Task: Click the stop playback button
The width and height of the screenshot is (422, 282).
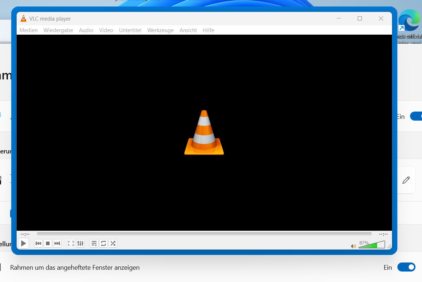Action: [x=48, y=243]
